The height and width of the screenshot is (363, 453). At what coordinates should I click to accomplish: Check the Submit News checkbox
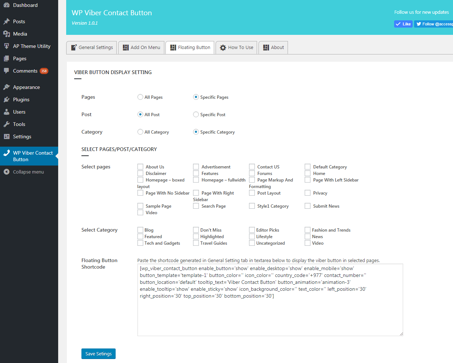(x=308, y=206)
